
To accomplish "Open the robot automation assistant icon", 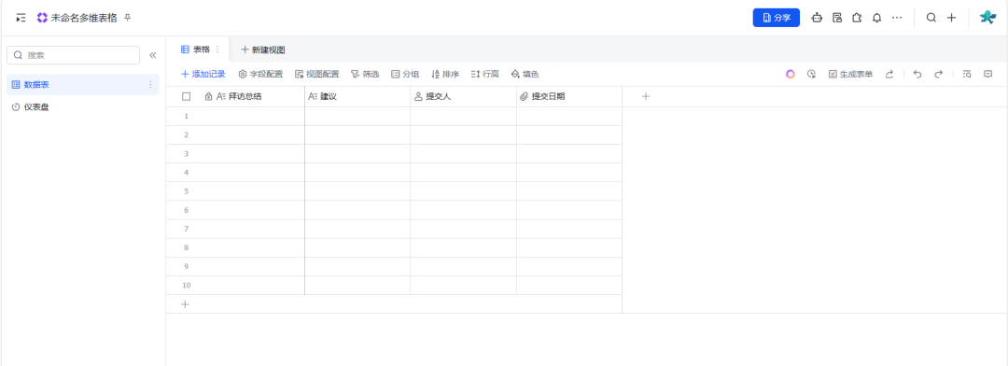I will (x=817, y=18).
